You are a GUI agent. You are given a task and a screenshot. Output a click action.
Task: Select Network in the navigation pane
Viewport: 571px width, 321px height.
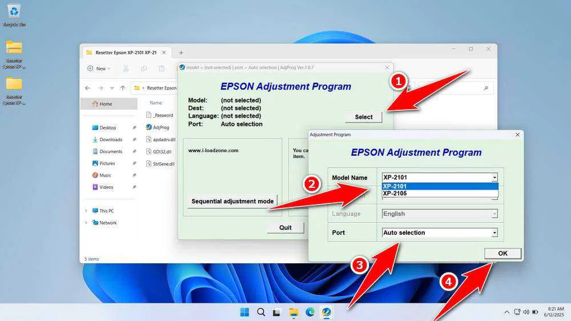[108, 223]
